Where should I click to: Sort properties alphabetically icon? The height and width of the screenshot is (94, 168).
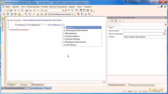pos(109,21)
